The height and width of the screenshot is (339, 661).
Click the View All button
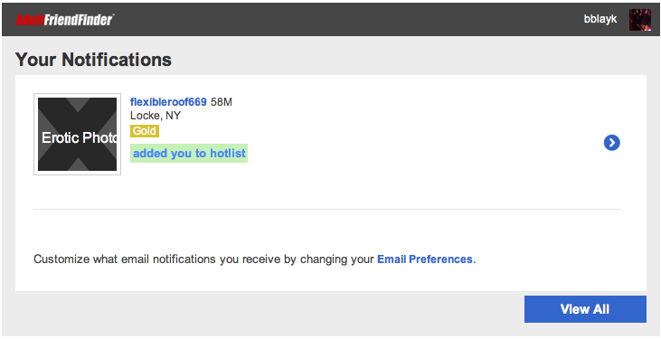pyautogui.click(x=585, y=309)
